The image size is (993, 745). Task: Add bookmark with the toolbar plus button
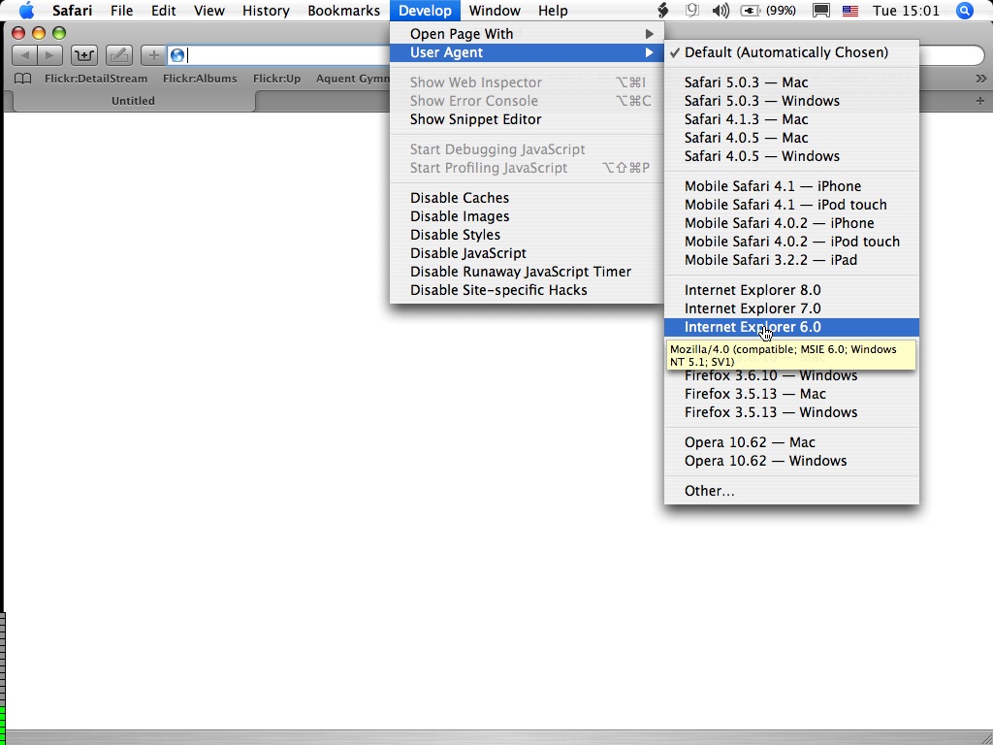point(153,55)
